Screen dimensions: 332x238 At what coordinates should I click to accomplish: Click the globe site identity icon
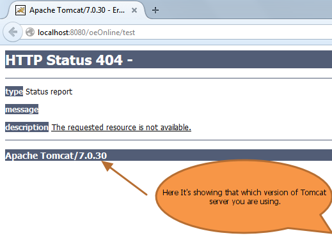[x=30, y=33]
